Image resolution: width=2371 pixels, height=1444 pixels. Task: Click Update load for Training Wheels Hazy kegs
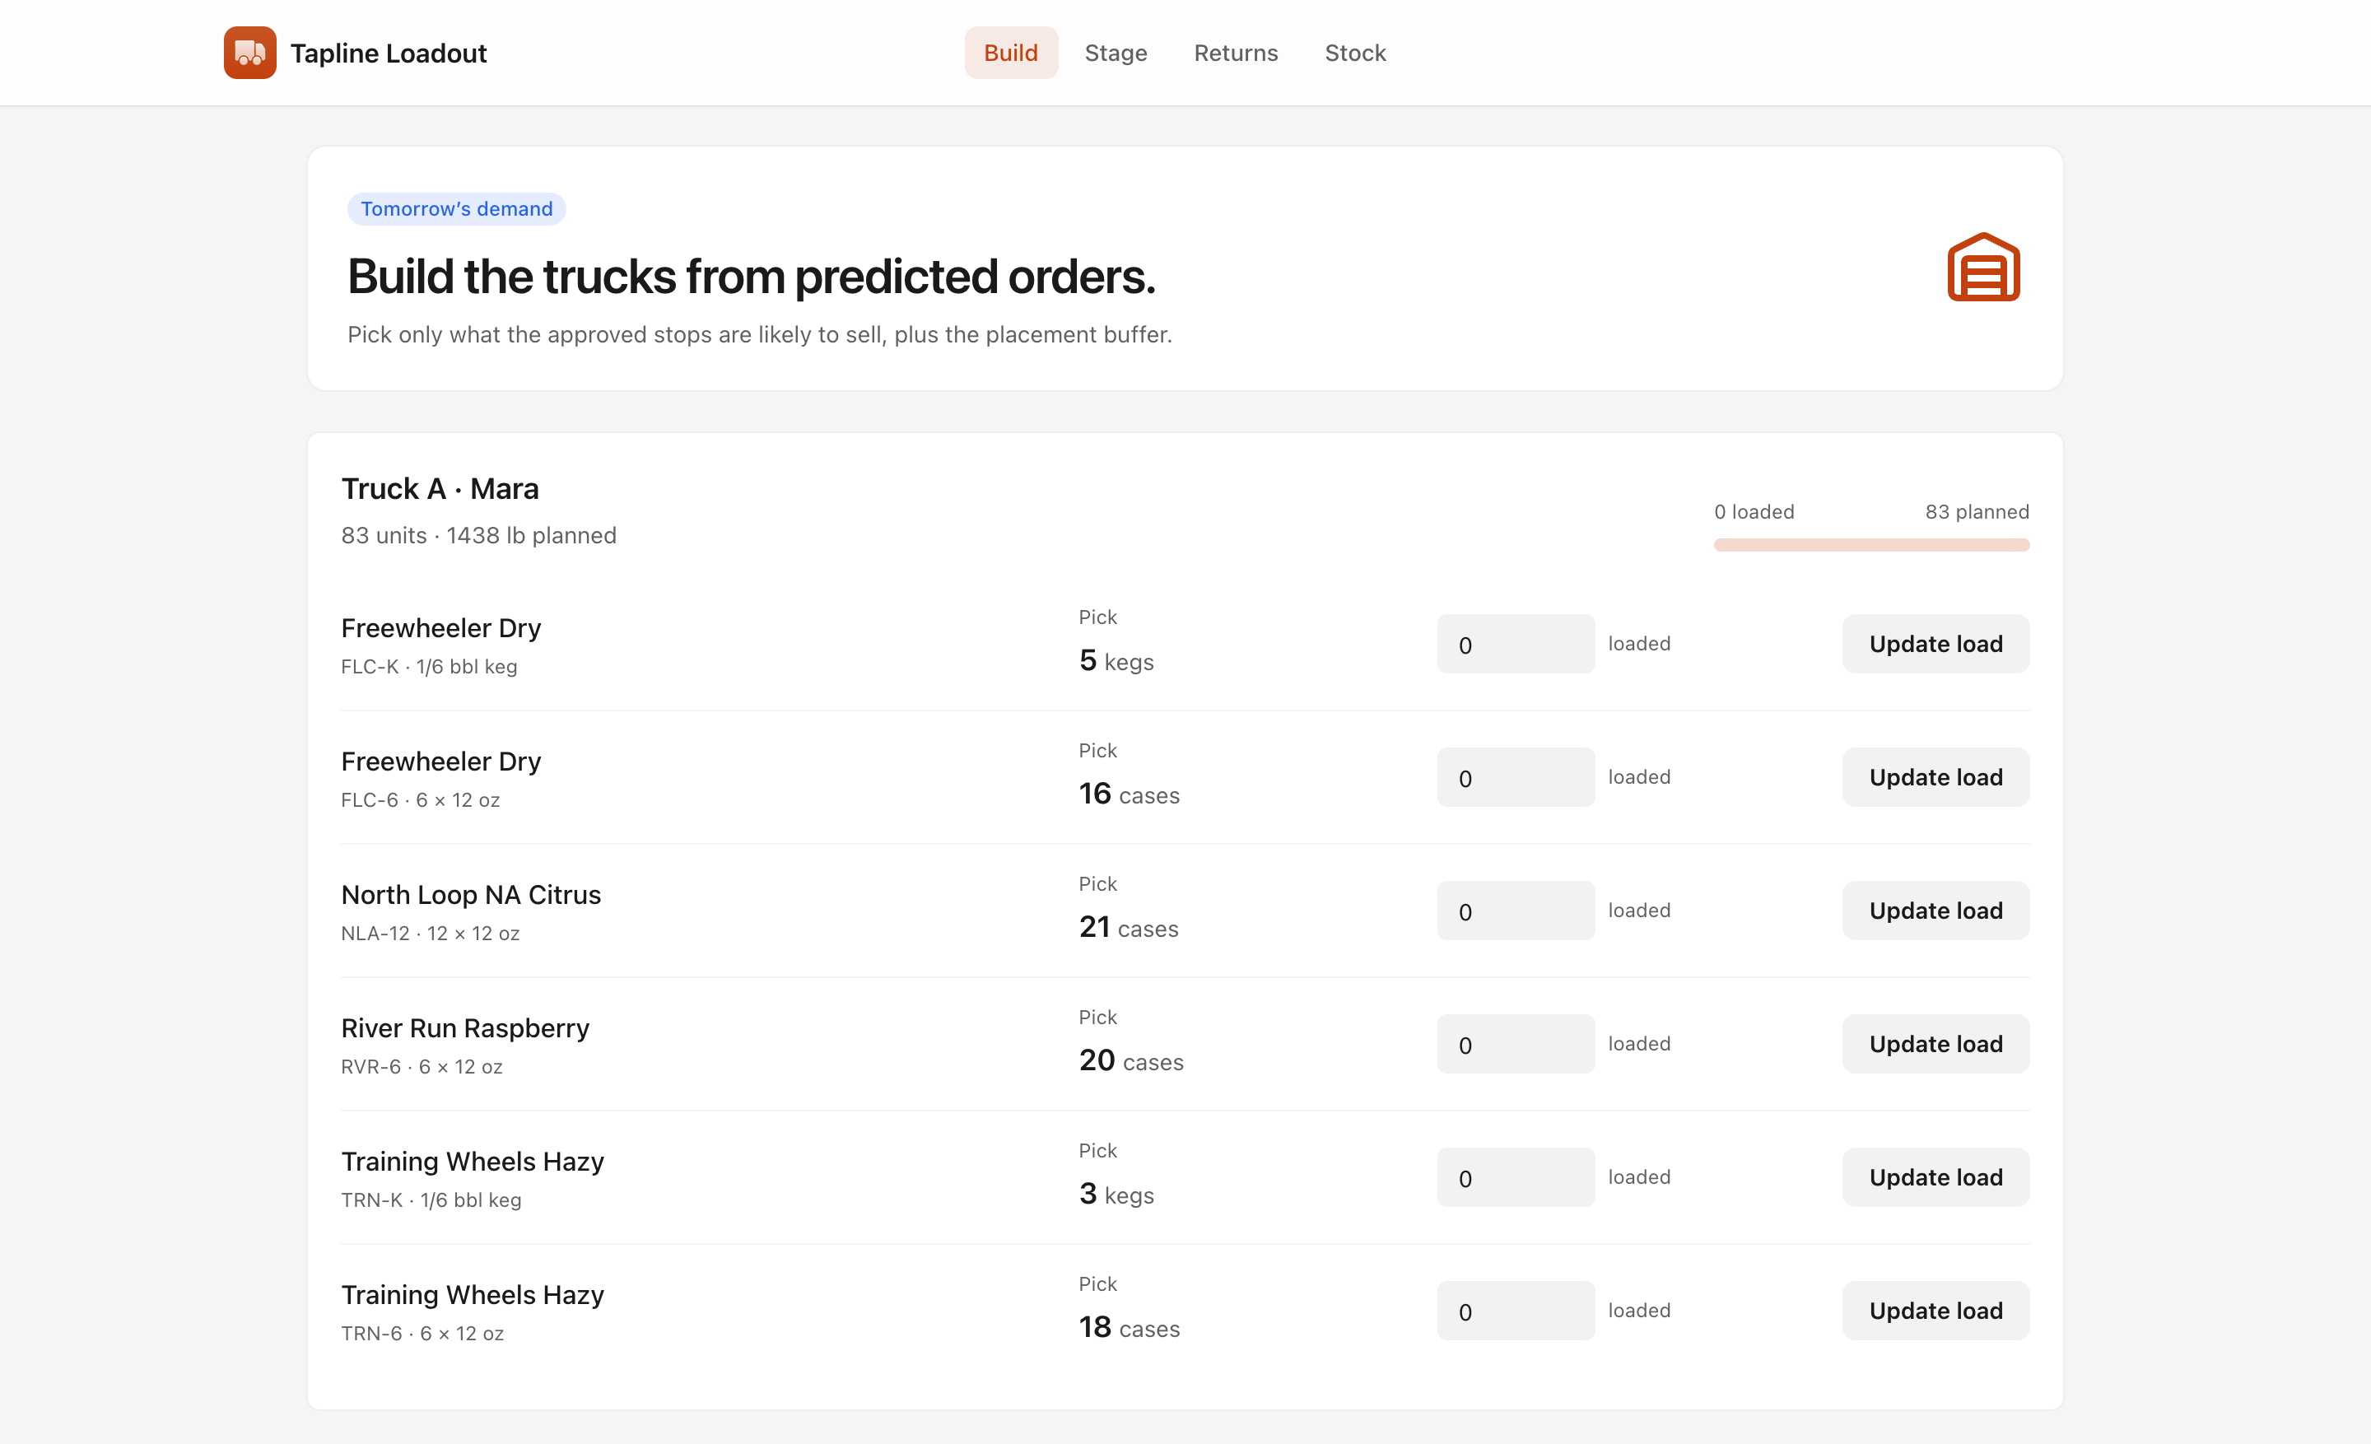(x=1935, y=1177)
